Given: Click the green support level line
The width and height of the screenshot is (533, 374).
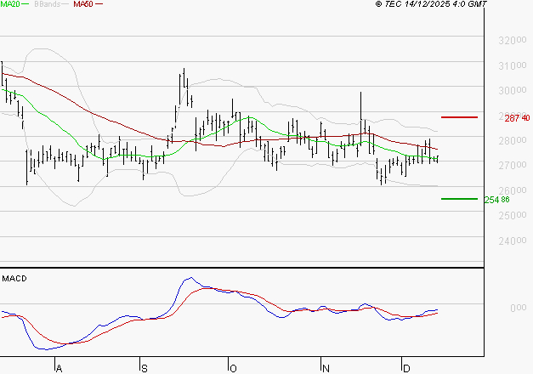Looking at the screenshot, I should point(459,199).
